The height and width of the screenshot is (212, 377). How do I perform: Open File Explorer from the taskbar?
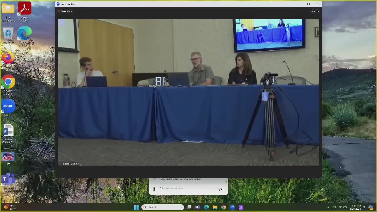(215, 207)
